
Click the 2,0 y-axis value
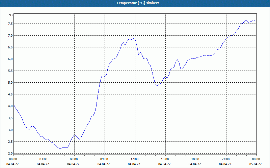click(10, 153)
